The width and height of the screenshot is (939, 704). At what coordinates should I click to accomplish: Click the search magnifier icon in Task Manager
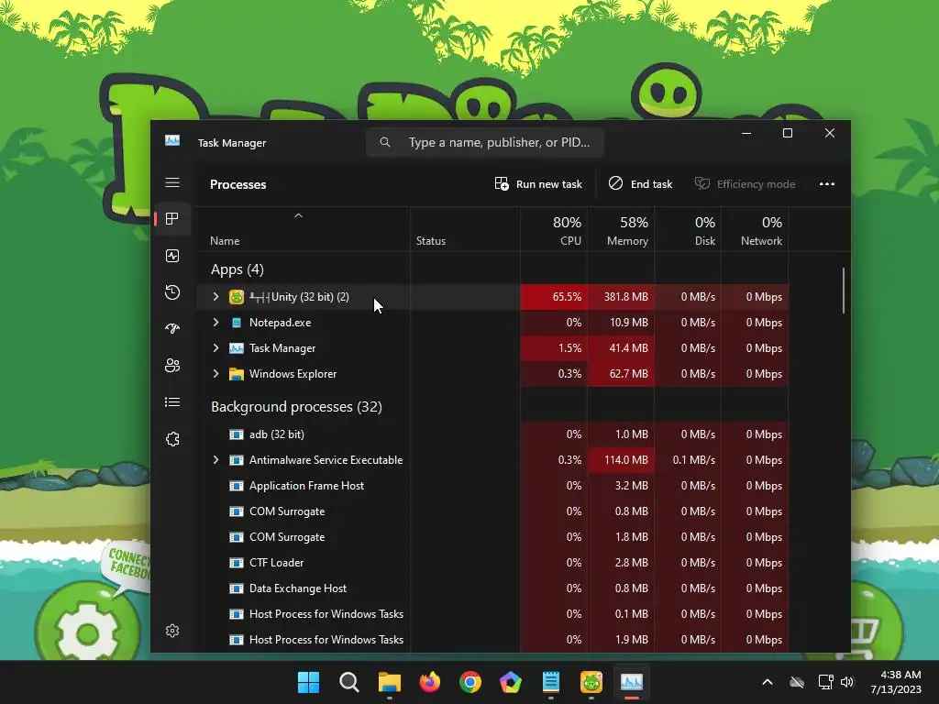385,142
